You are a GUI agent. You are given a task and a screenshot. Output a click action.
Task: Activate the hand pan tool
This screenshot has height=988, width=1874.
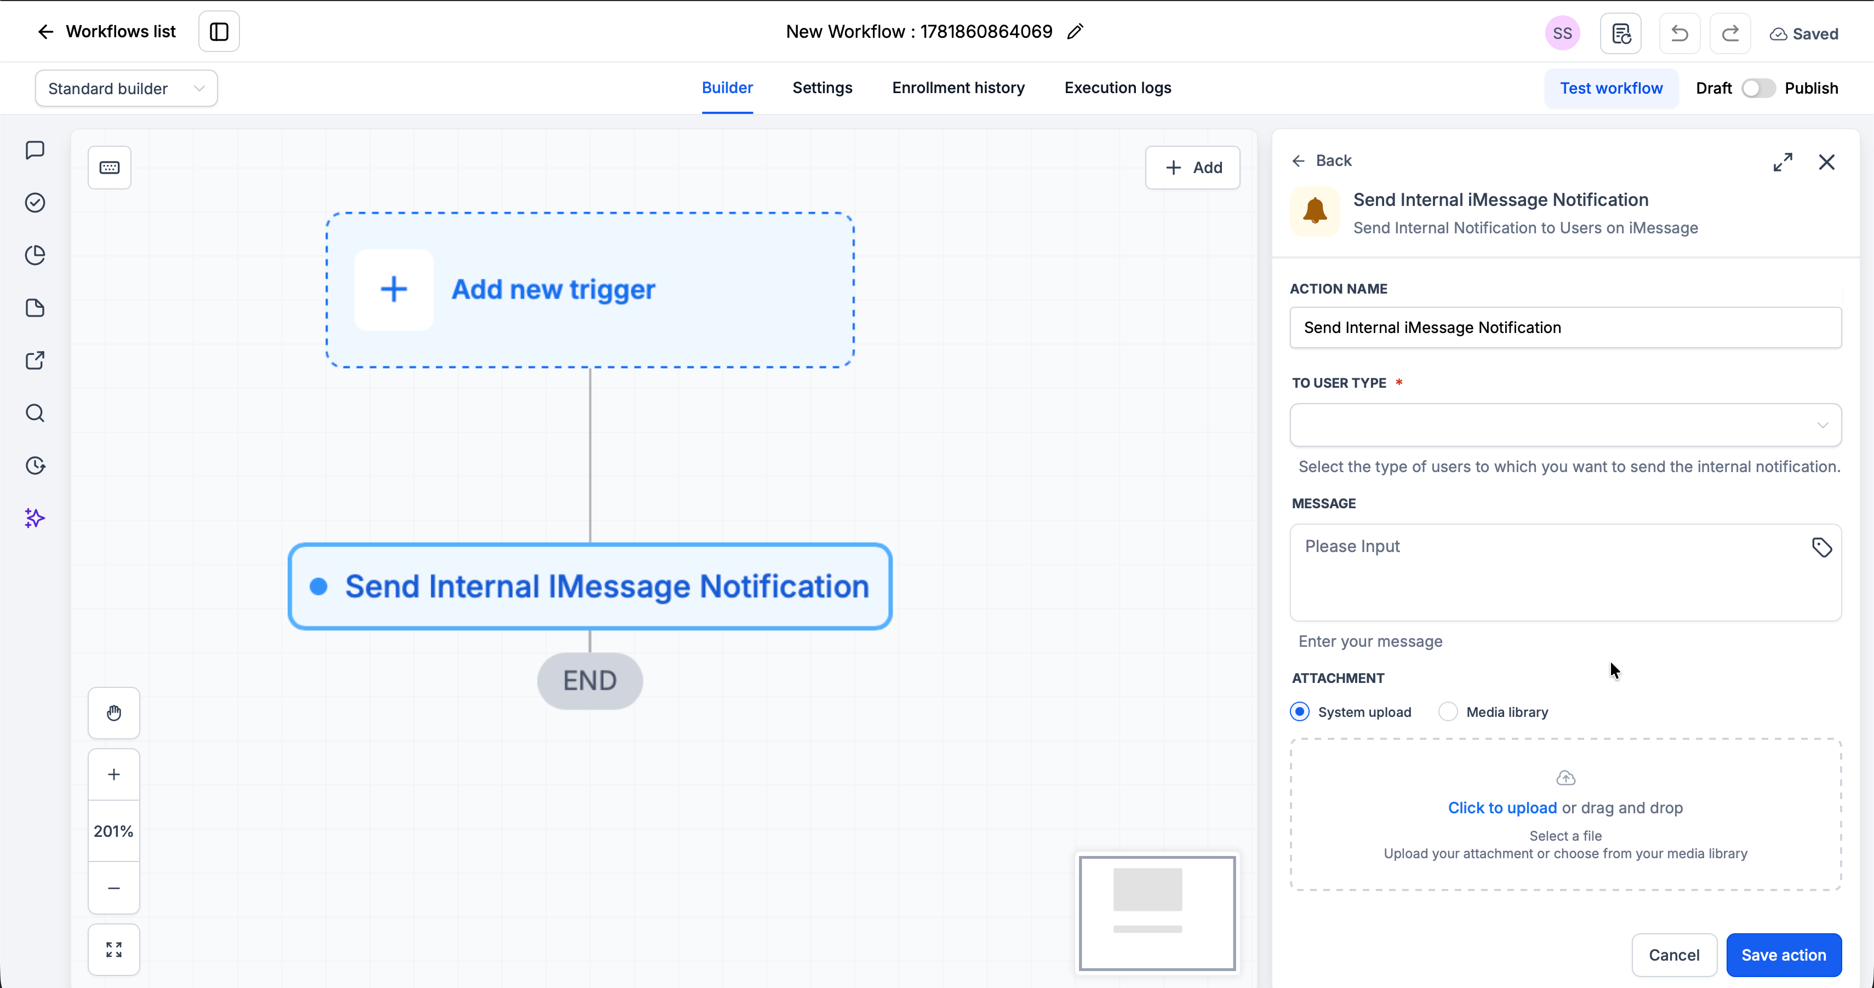pos(113,713)
